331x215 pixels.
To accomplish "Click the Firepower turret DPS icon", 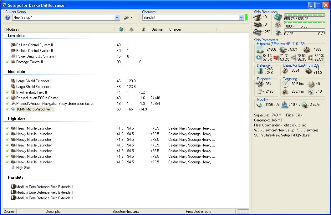I will tap(259, 84).
